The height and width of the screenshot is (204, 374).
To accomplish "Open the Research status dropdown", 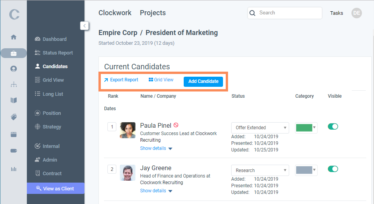I will [260, 171].
